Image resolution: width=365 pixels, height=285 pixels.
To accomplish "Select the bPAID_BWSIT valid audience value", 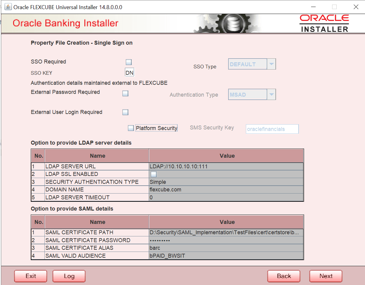I will pos(226,256).
